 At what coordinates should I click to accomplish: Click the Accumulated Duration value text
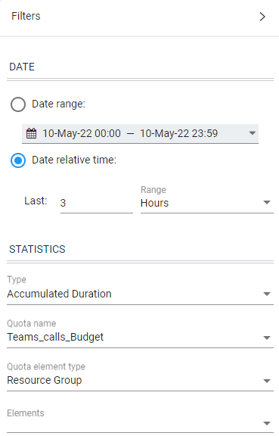[x=59, y=294]
